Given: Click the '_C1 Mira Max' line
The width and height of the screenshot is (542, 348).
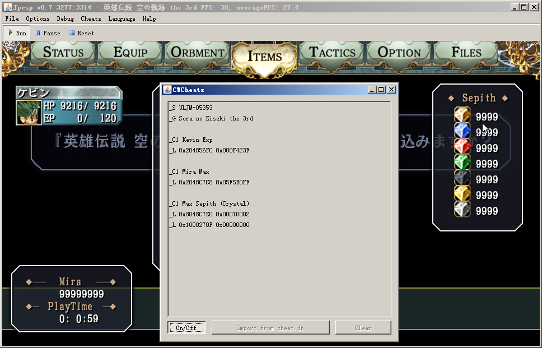Looking at the screenshot, I should (x=189, y=171).
